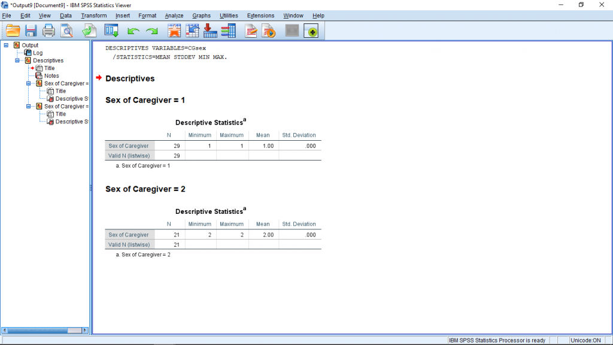Open a saved output document
This screenshot has height=345, width=613.
(12, 31)
